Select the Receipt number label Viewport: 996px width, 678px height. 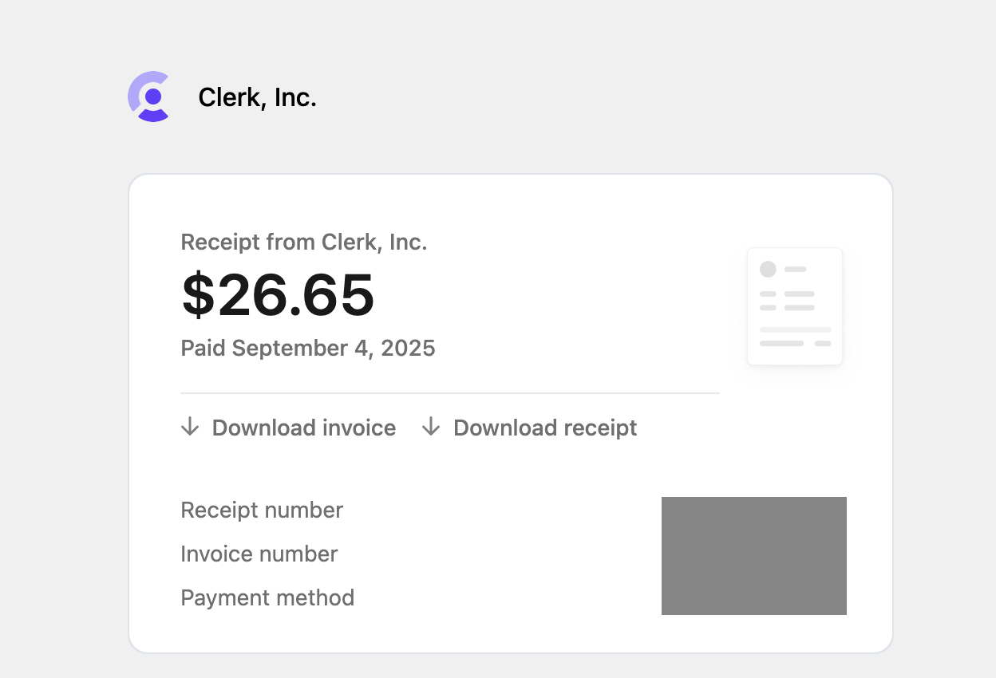click(x=262, y=510)
